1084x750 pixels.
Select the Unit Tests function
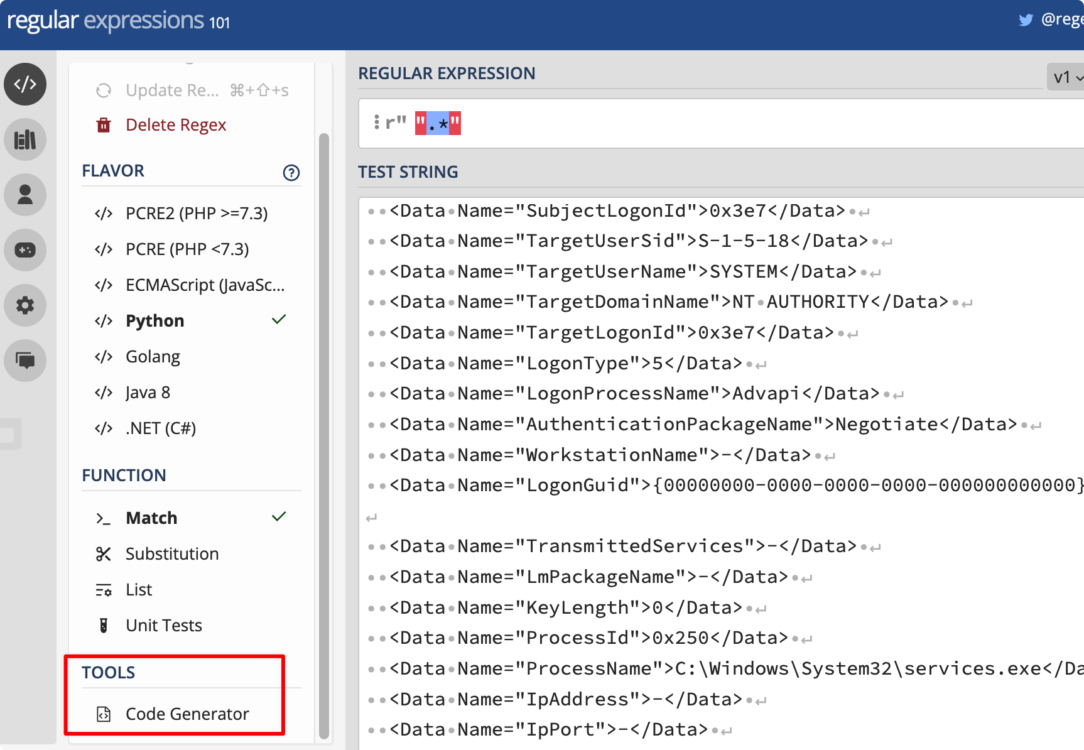pyautogui.click(x=164, y=625)
